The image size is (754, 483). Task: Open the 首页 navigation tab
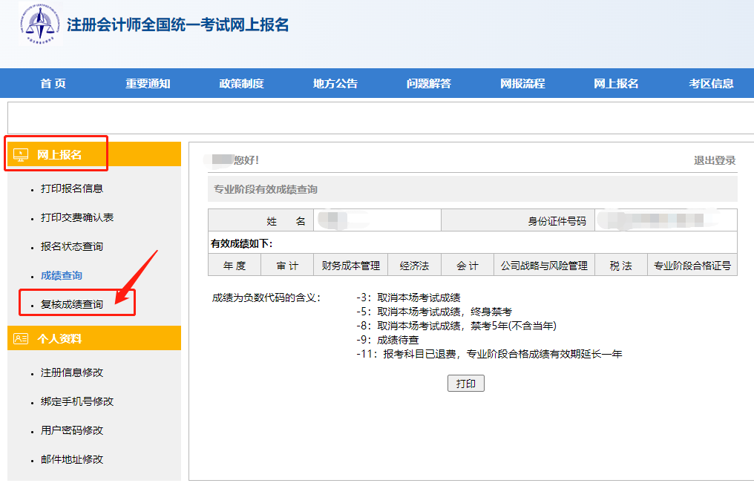53,83
